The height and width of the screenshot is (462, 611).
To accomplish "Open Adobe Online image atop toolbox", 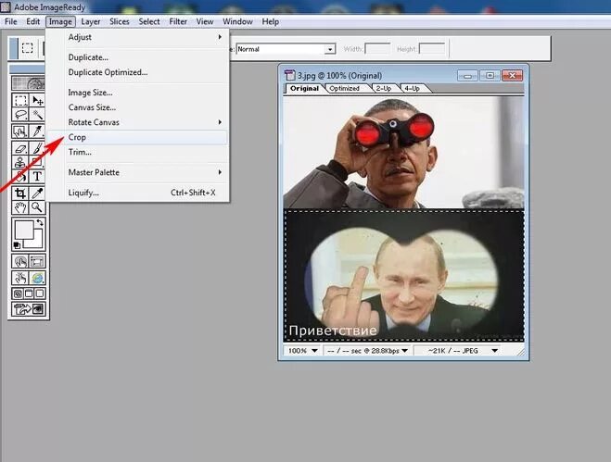I will tap(28, 83).
